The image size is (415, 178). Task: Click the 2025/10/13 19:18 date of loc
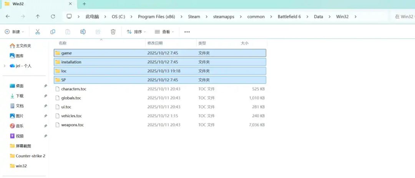pos(164,71)
